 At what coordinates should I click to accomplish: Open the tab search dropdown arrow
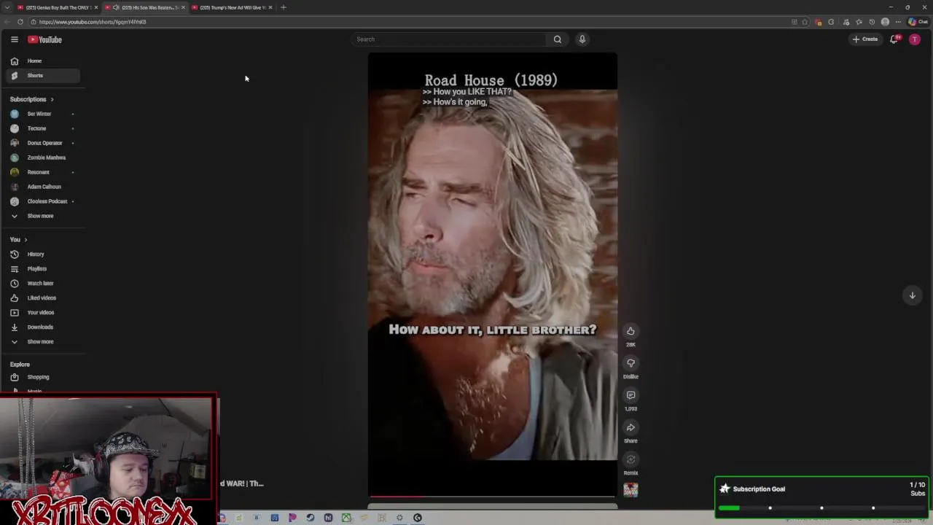7,7
